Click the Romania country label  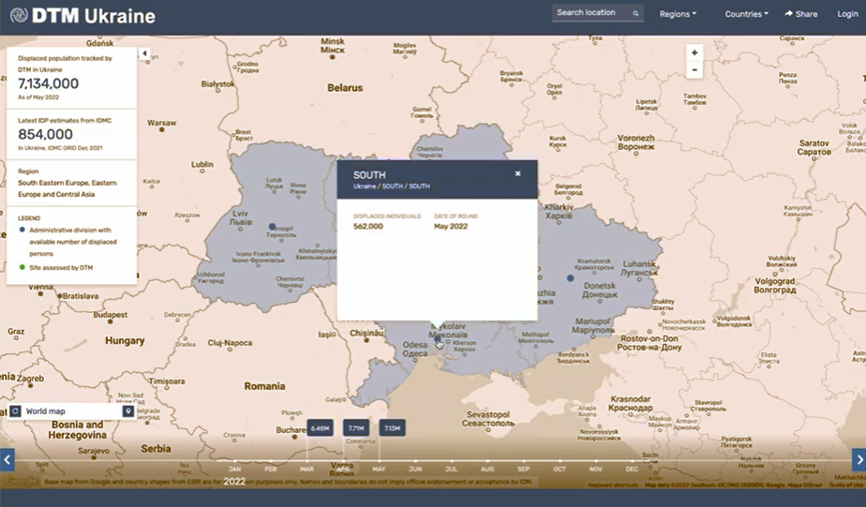[264, 386]
